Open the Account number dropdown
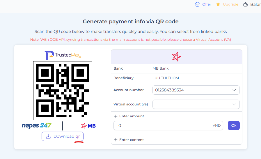Screen dimensions: 261x159 [196, 90]
